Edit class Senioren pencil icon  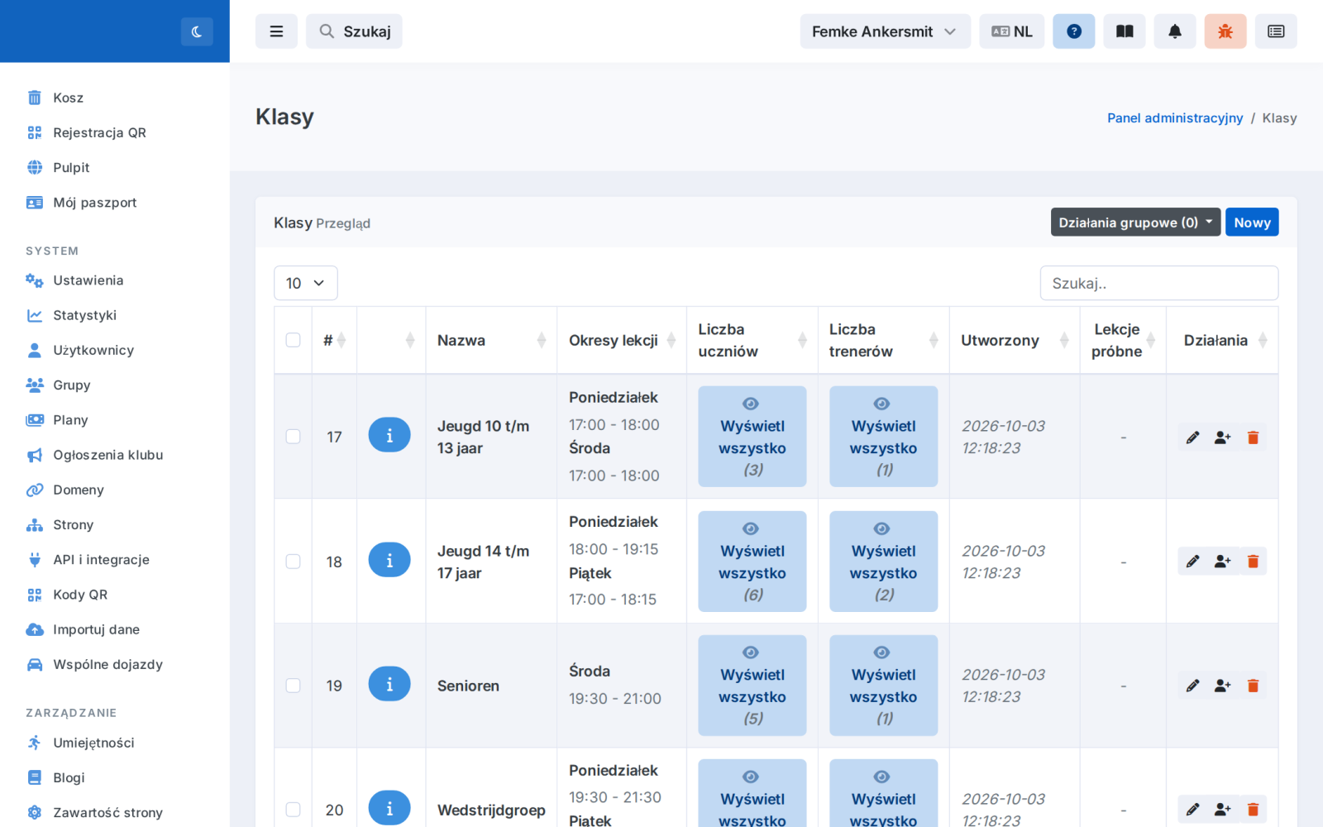tap(1192, 686)
